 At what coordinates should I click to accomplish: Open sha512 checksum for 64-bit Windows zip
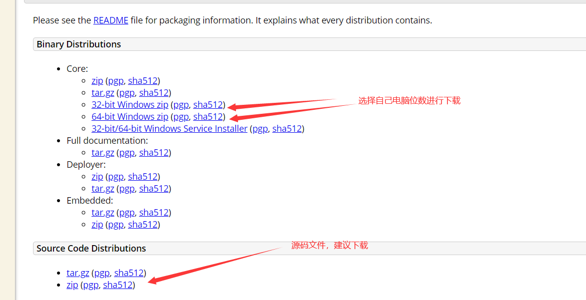point(208,116)
